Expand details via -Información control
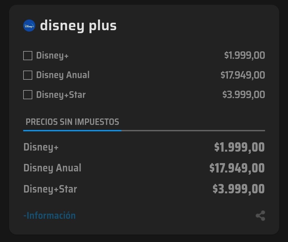 click(x=49, y=215)
